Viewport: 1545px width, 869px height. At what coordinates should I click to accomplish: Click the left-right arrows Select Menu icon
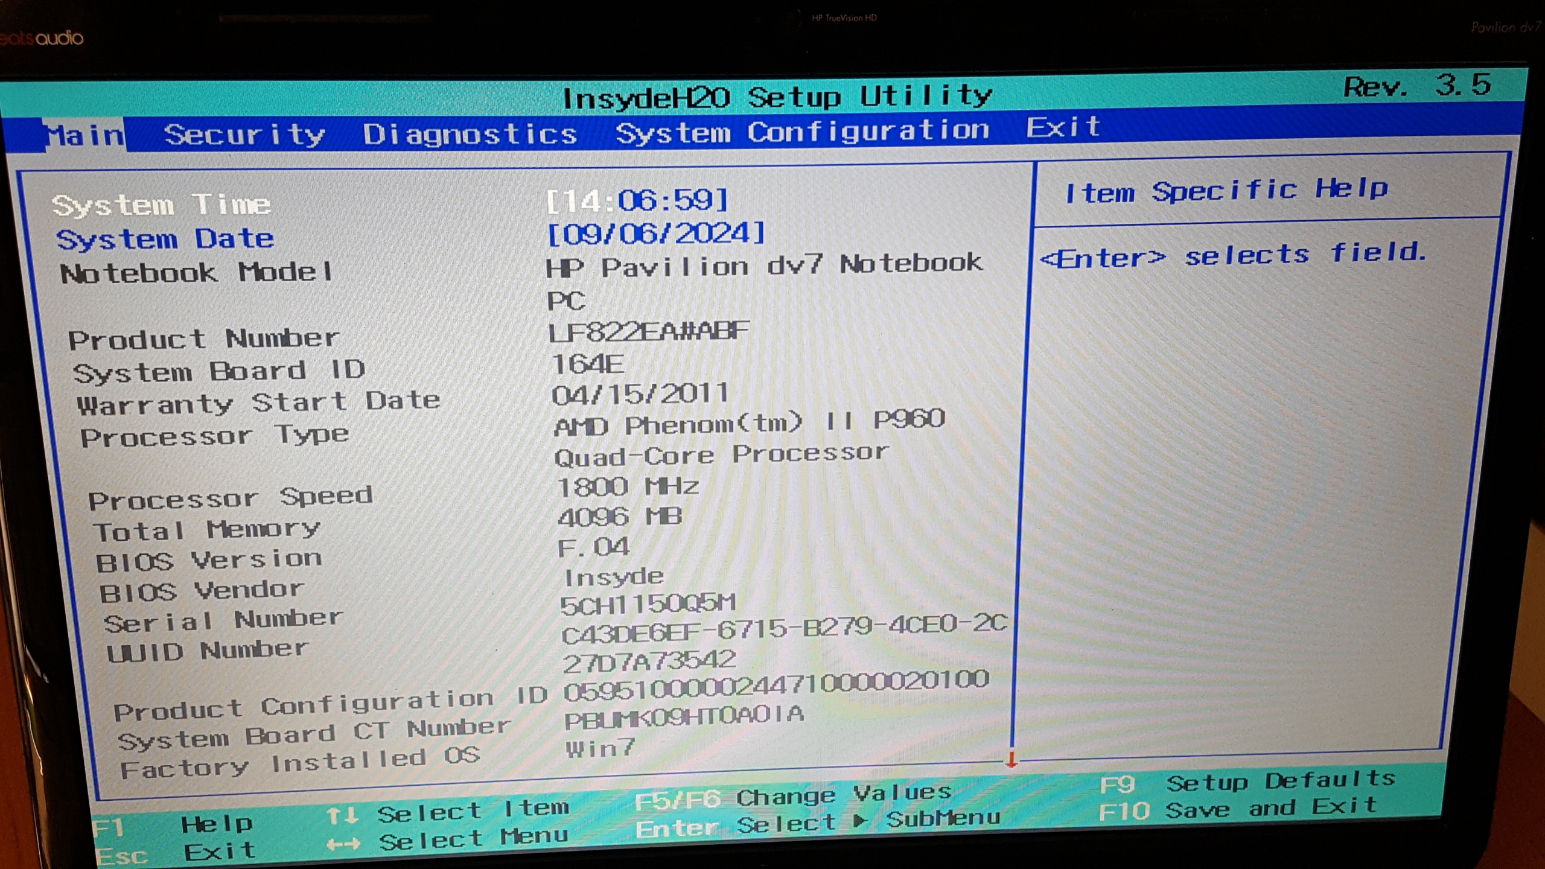click(x=343, y=844)
